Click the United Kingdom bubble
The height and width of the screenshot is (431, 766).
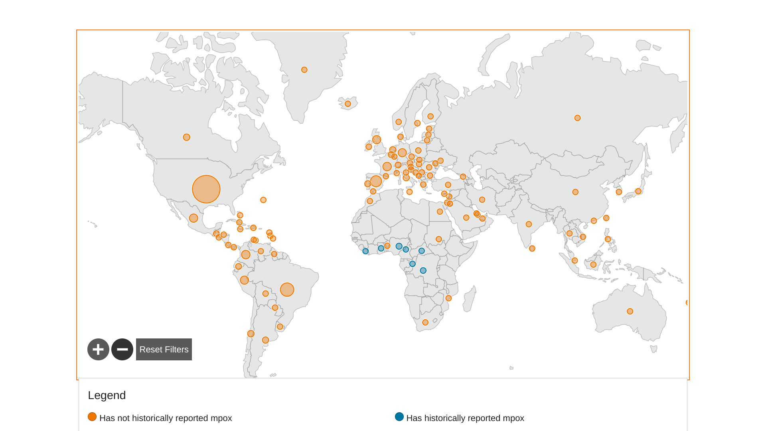pos(377,140)
